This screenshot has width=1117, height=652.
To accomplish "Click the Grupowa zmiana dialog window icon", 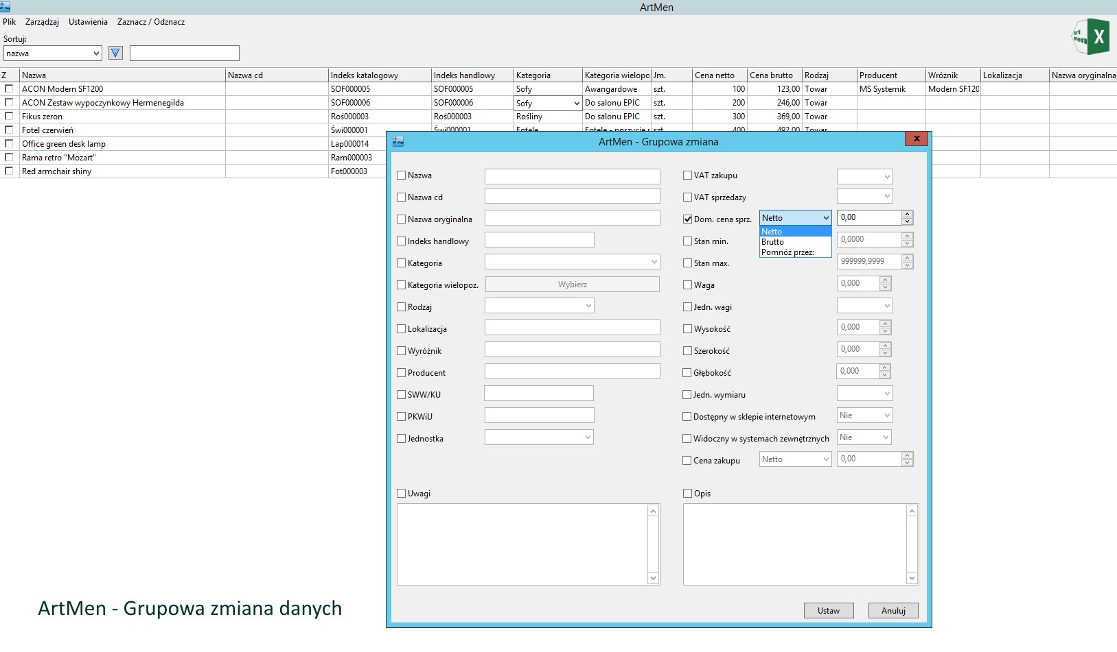I will [x=398, y=141].
